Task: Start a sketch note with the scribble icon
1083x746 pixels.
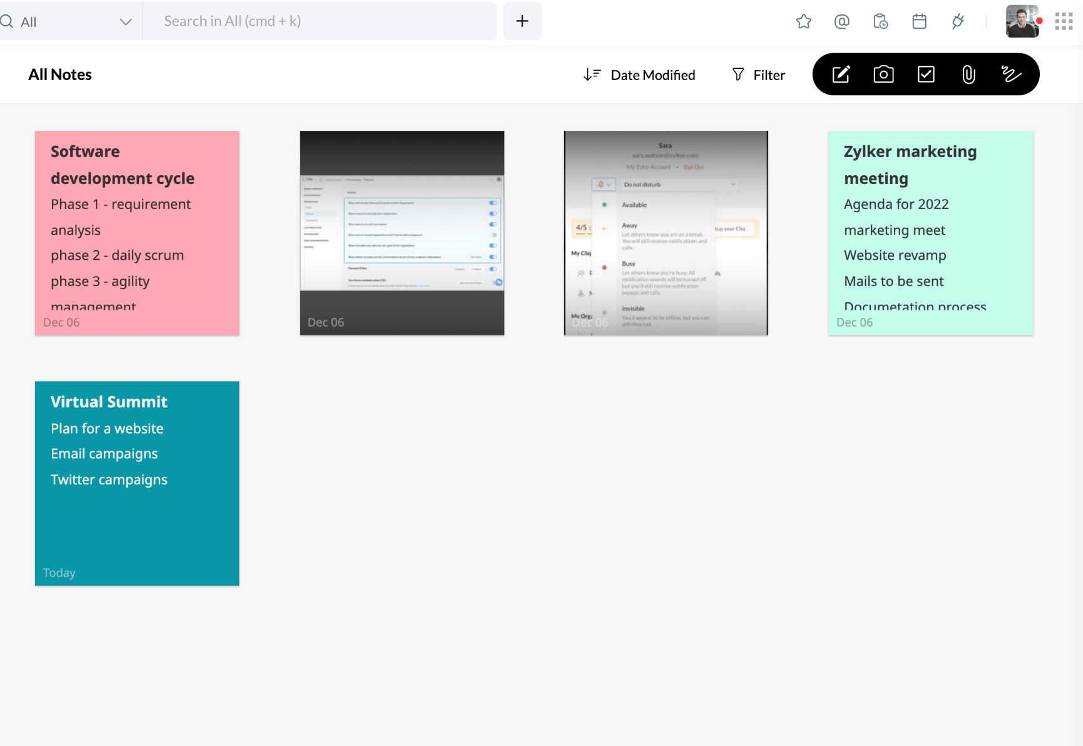Action: [1011, 74]
